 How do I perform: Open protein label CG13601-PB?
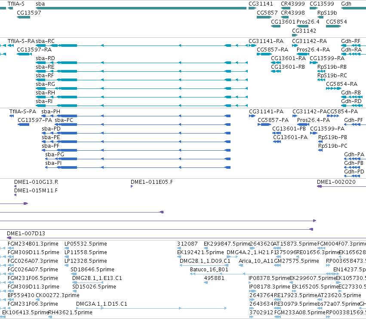[289, 129]
